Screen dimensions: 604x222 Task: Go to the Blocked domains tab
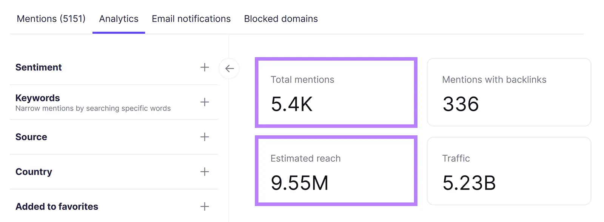(x=281, y=18)
